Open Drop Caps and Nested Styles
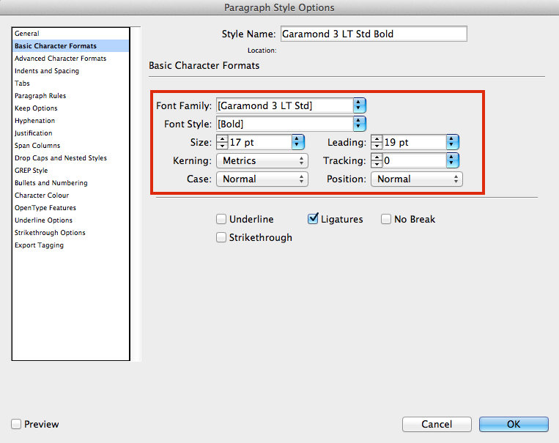This screenshot has width=559, height=443. pos(70,158)
